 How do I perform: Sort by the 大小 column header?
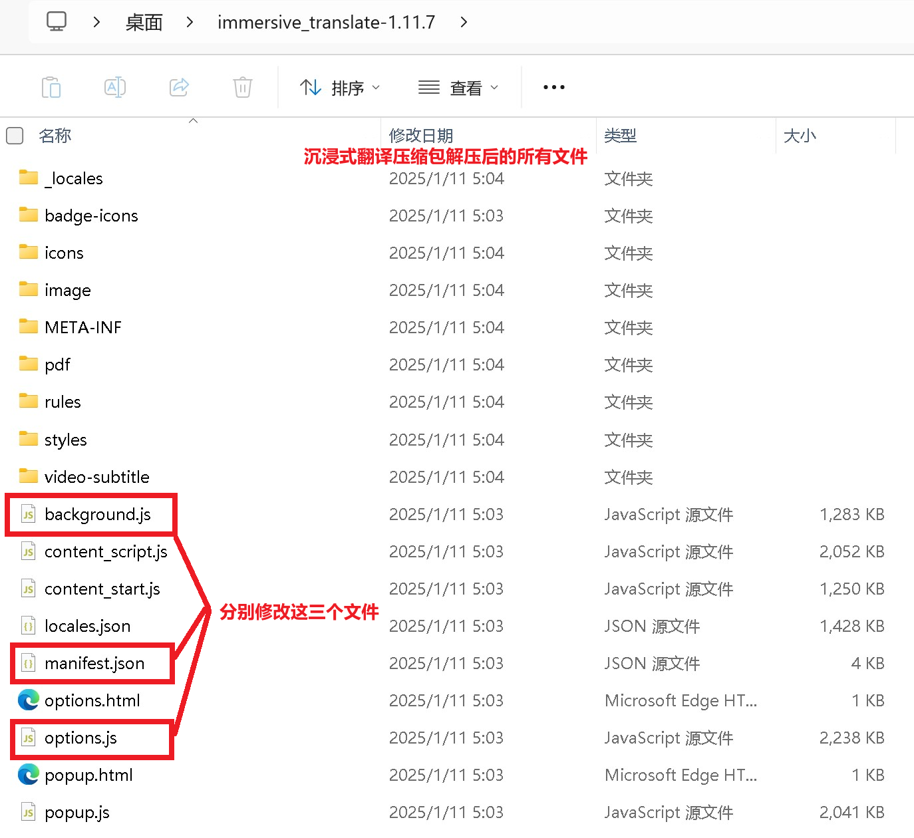pyautogui.click(x=800, y=136)
